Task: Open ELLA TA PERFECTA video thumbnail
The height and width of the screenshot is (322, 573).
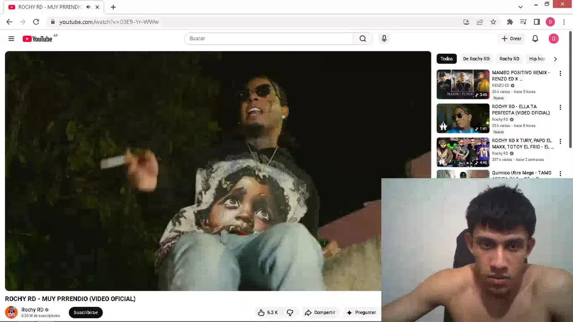Action: 463,118
